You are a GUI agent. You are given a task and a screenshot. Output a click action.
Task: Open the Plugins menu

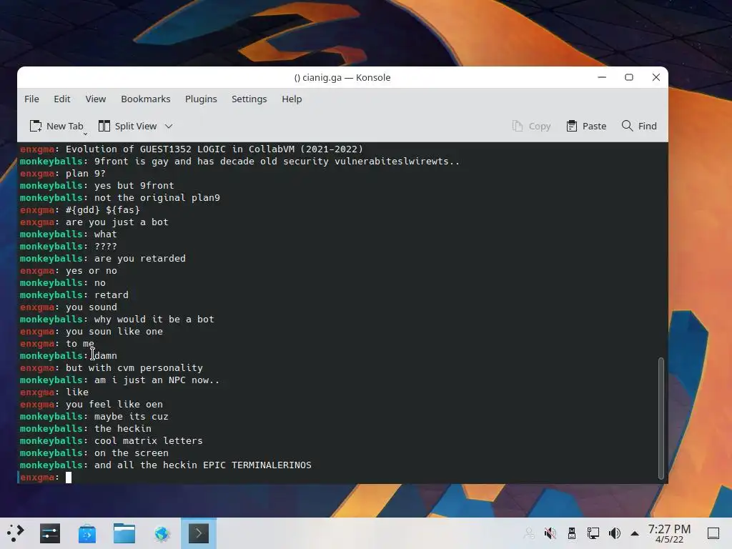click(x=201, y=99)
